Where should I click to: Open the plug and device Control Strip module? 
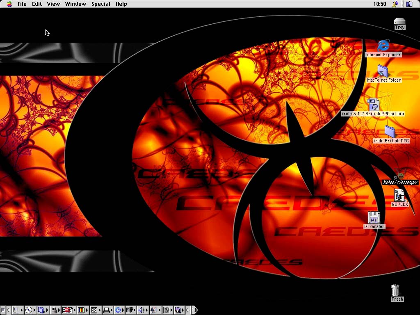131,310
